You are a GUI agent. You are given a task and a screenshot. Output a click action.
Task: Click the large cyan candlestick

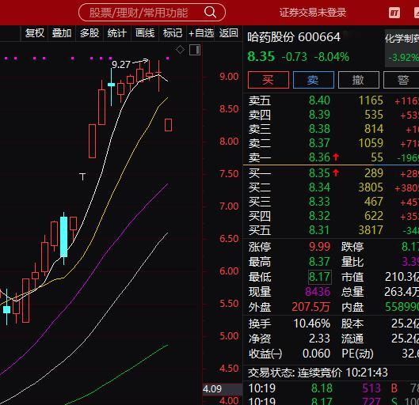[64, 237]
